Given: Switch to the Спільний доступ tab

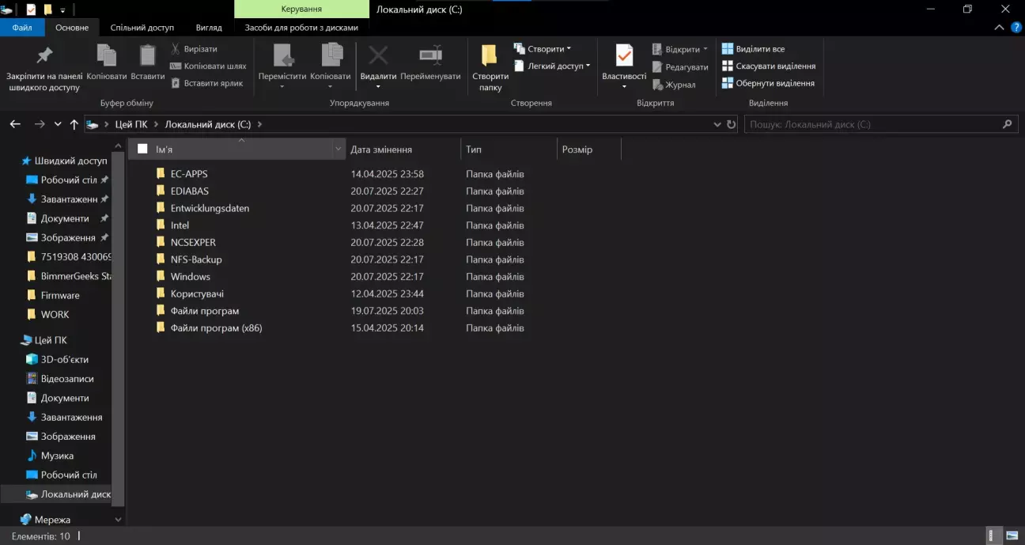Looking at the screenshot, I should (x=142, y=27).
